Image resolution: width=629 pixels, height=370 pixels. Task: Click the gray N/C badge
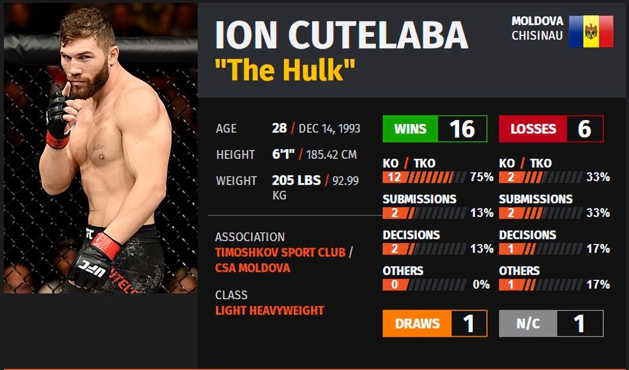pos(528,324)
